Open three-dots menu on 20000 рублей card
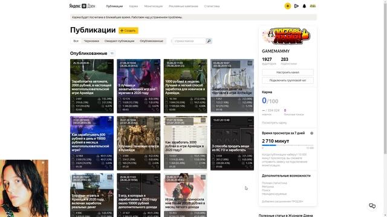Screen dimensions: 387x217 tap(203, 177)
